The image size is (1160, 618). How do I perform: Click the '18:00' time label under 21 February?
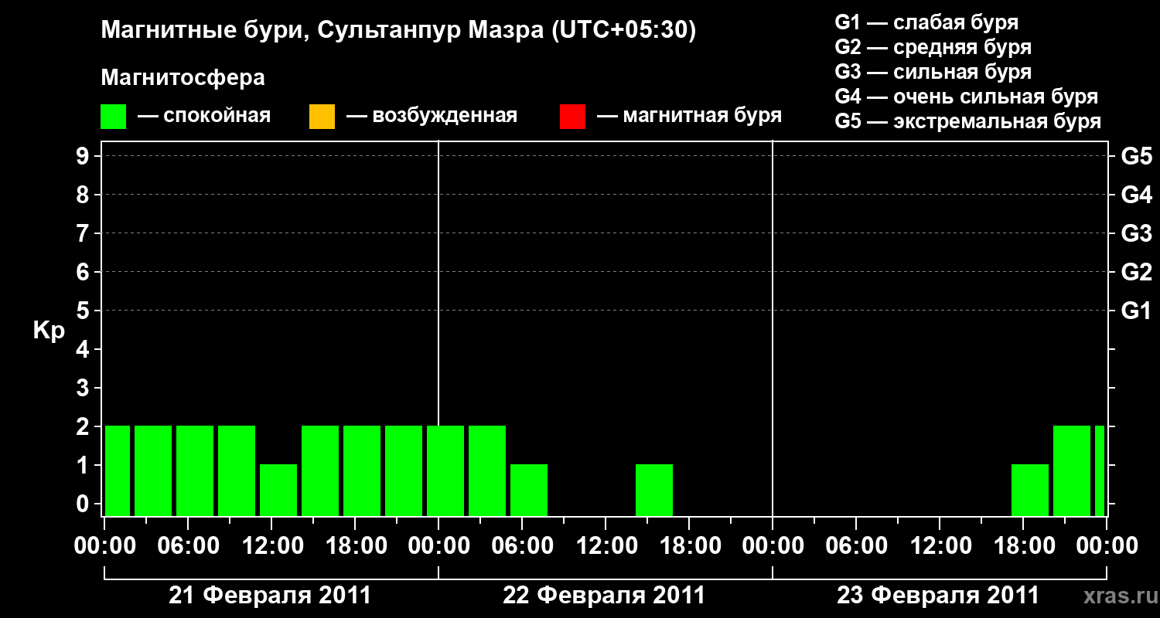[355, 546]
